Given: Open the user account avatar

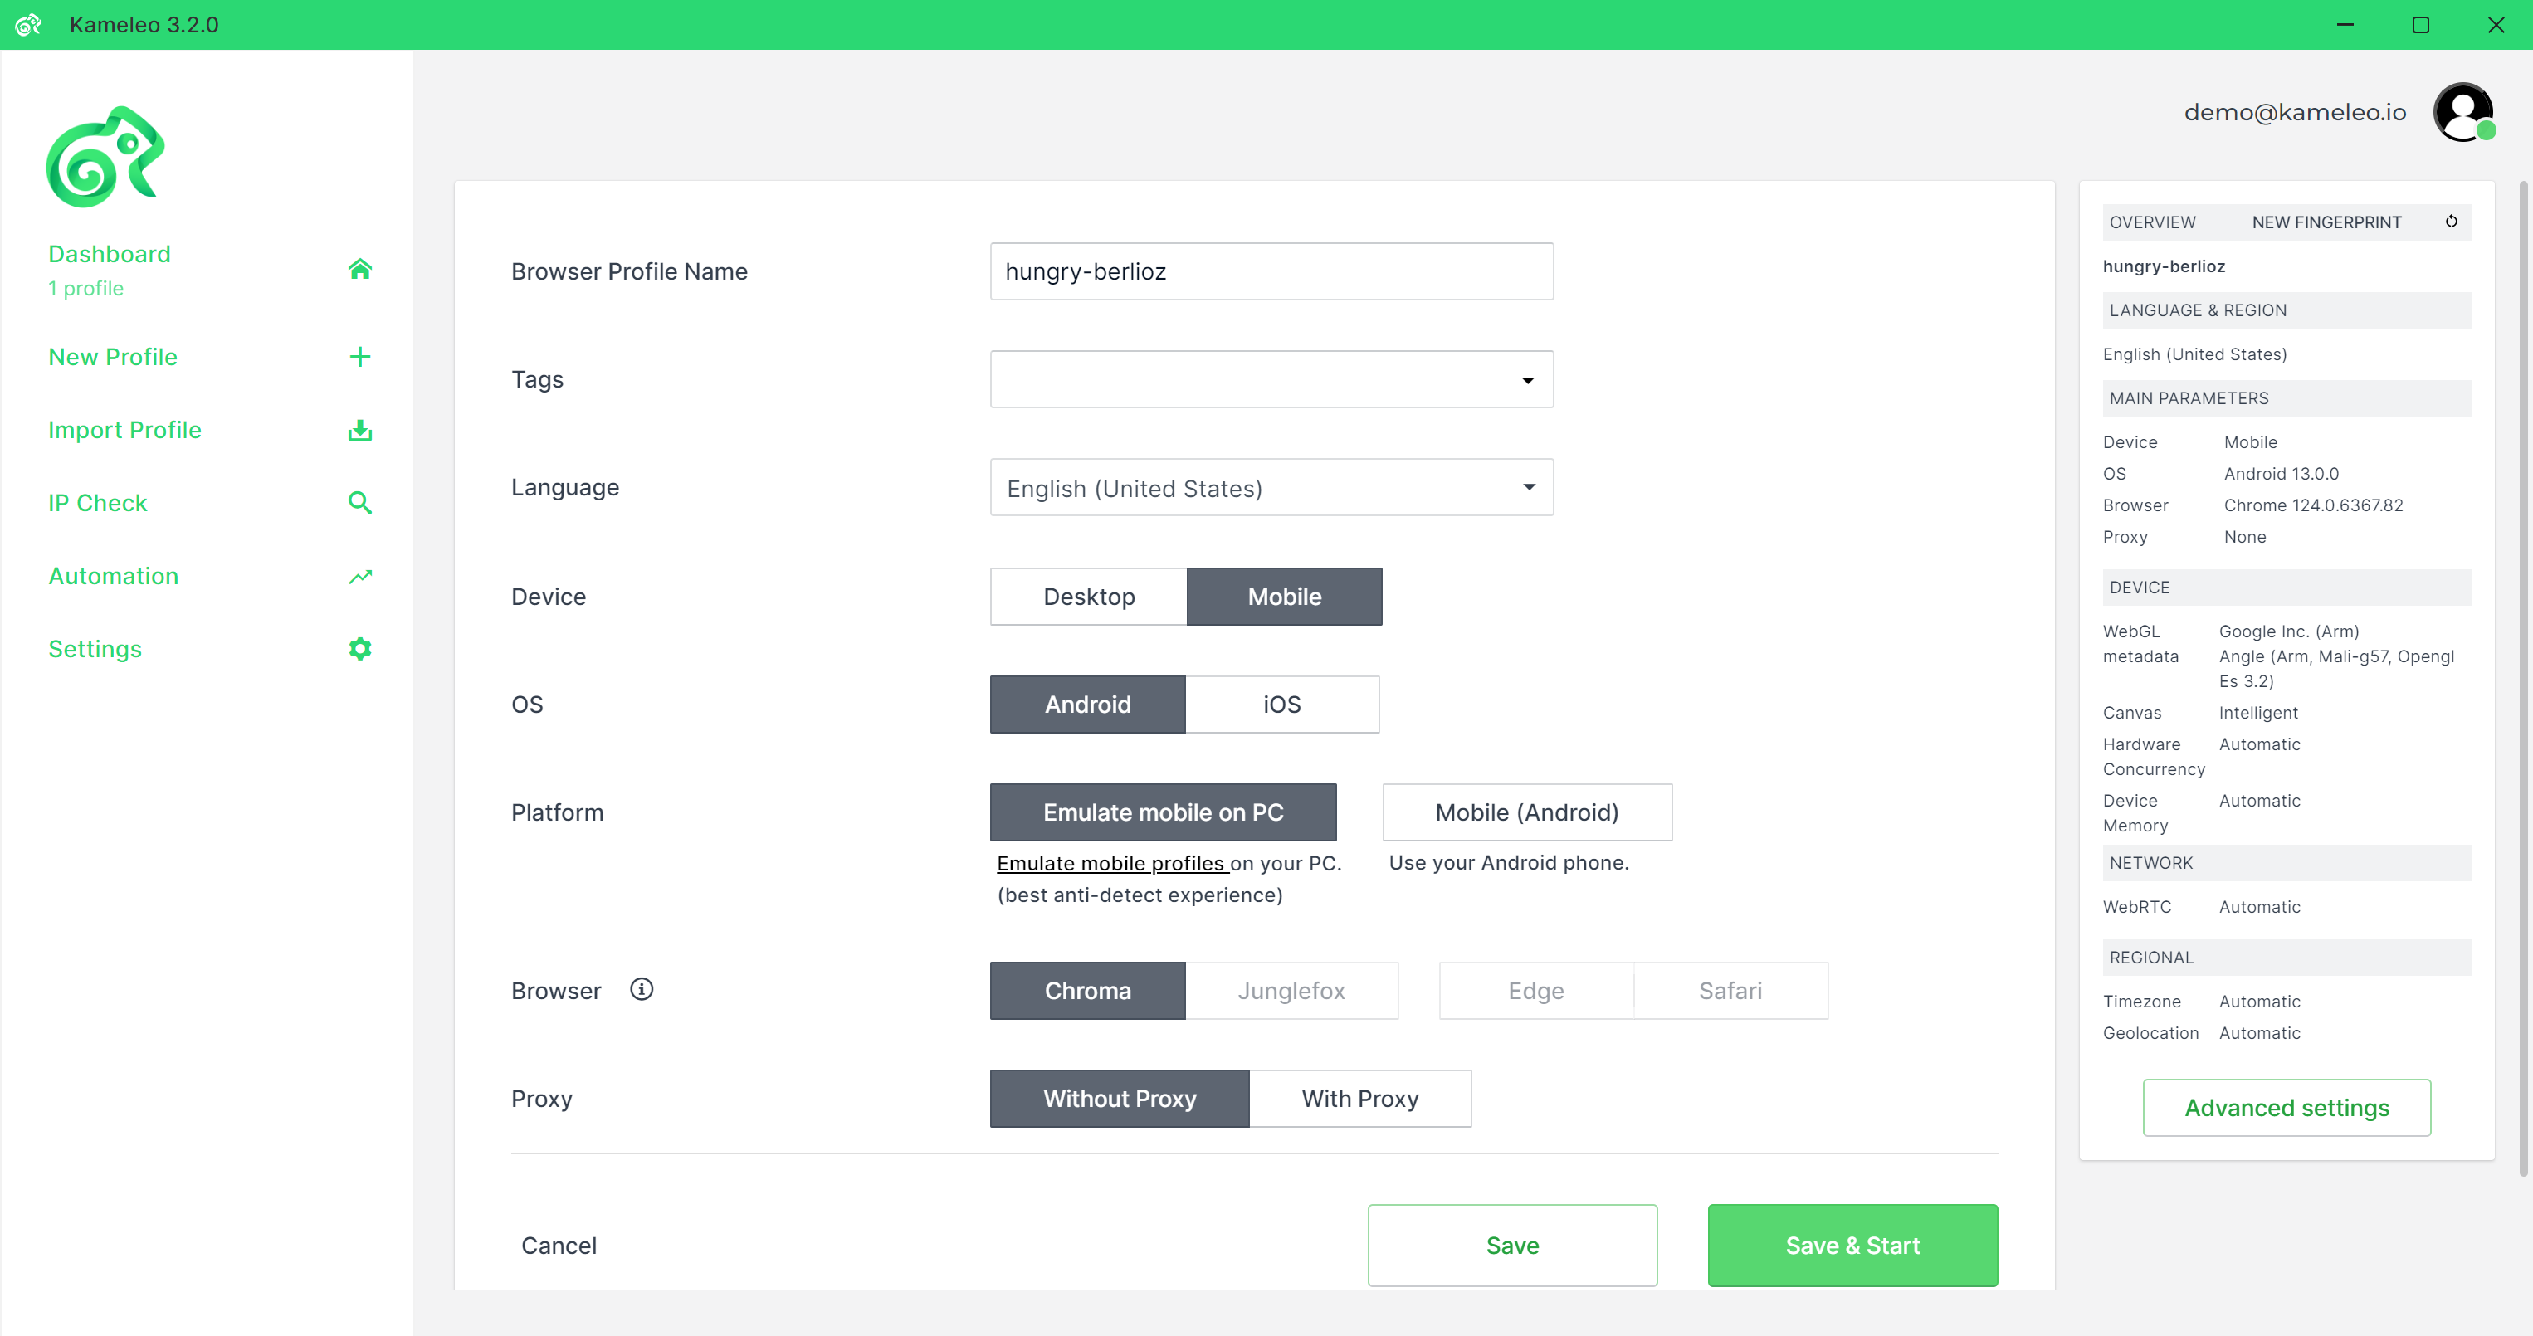Looking at the screenshot, I should click(2463, 112).
